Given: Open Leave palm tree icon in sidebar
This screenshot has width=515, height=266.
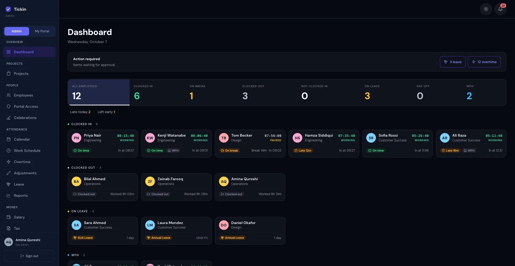Looking at the screenshot, I should (x=9, y=184).
